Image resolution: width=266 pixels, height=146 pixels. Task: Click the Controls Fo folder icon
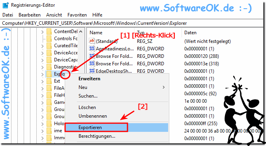tap(49, 39)
